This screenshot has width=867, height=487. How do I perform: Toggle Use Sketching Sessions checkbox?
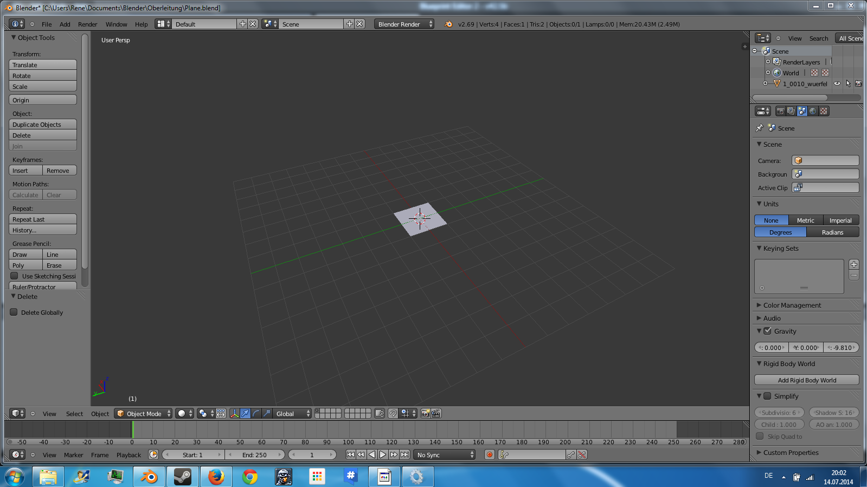14,276
